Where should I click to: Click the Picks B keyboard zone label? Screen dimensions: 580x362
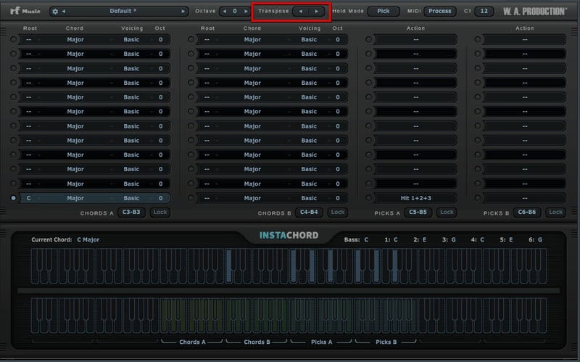coord(386,342)
